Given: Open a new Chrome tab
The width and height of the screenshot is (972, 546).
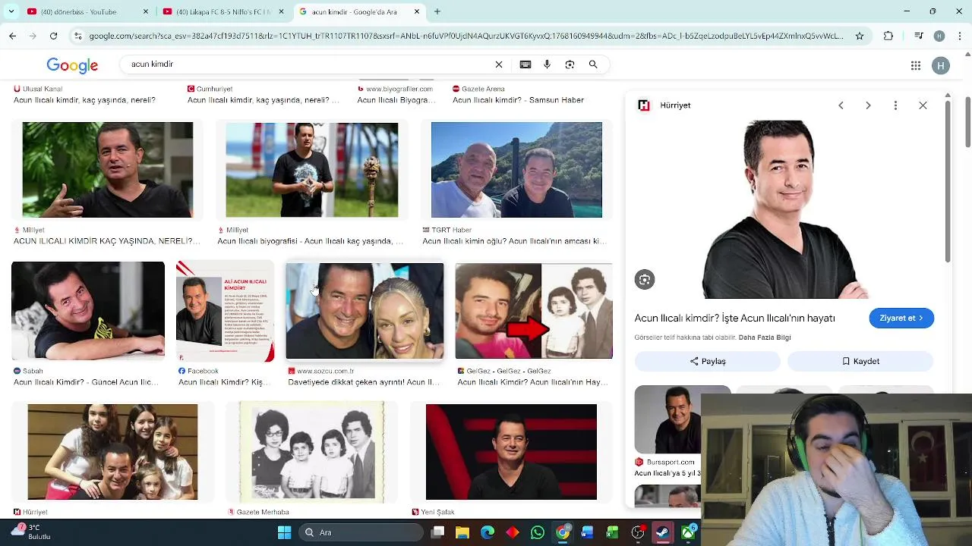Looking at the screenshot, I should 437,11.
